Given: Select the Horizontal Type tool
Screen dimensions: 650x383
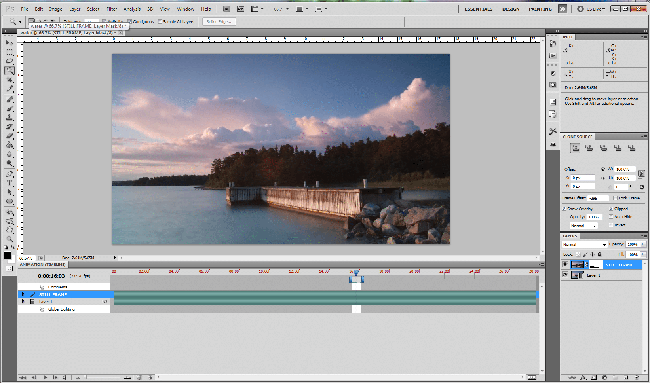Looking at the screenshot, I should click(10, 183).
